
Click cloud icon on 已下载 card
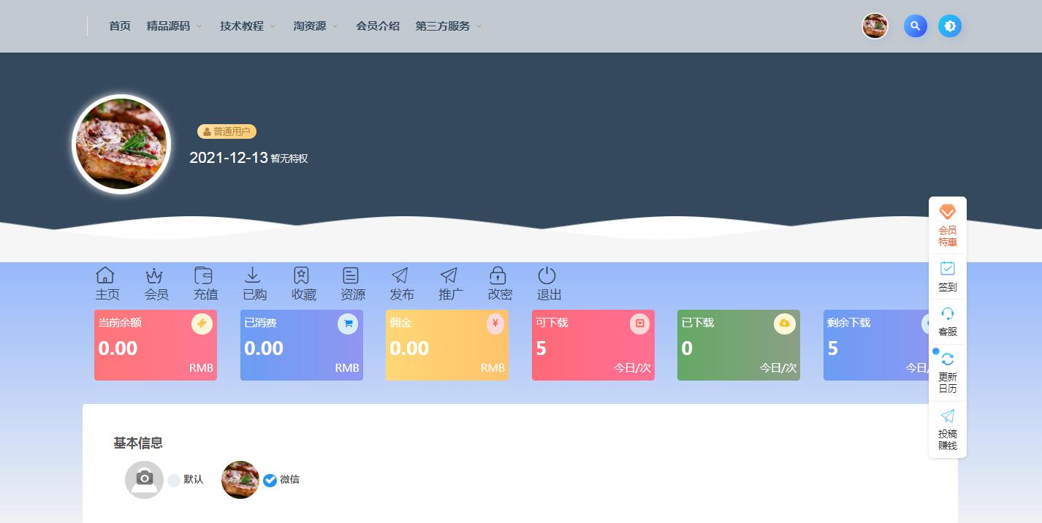785,324
